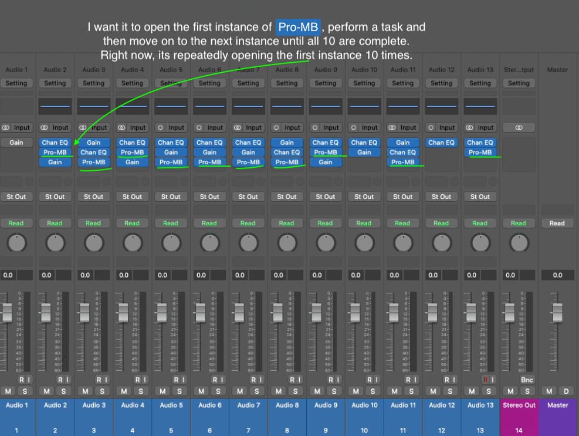579x436 pixels.
Task: Toggle mono input format on Audio 10
Action: pos(353,127)
